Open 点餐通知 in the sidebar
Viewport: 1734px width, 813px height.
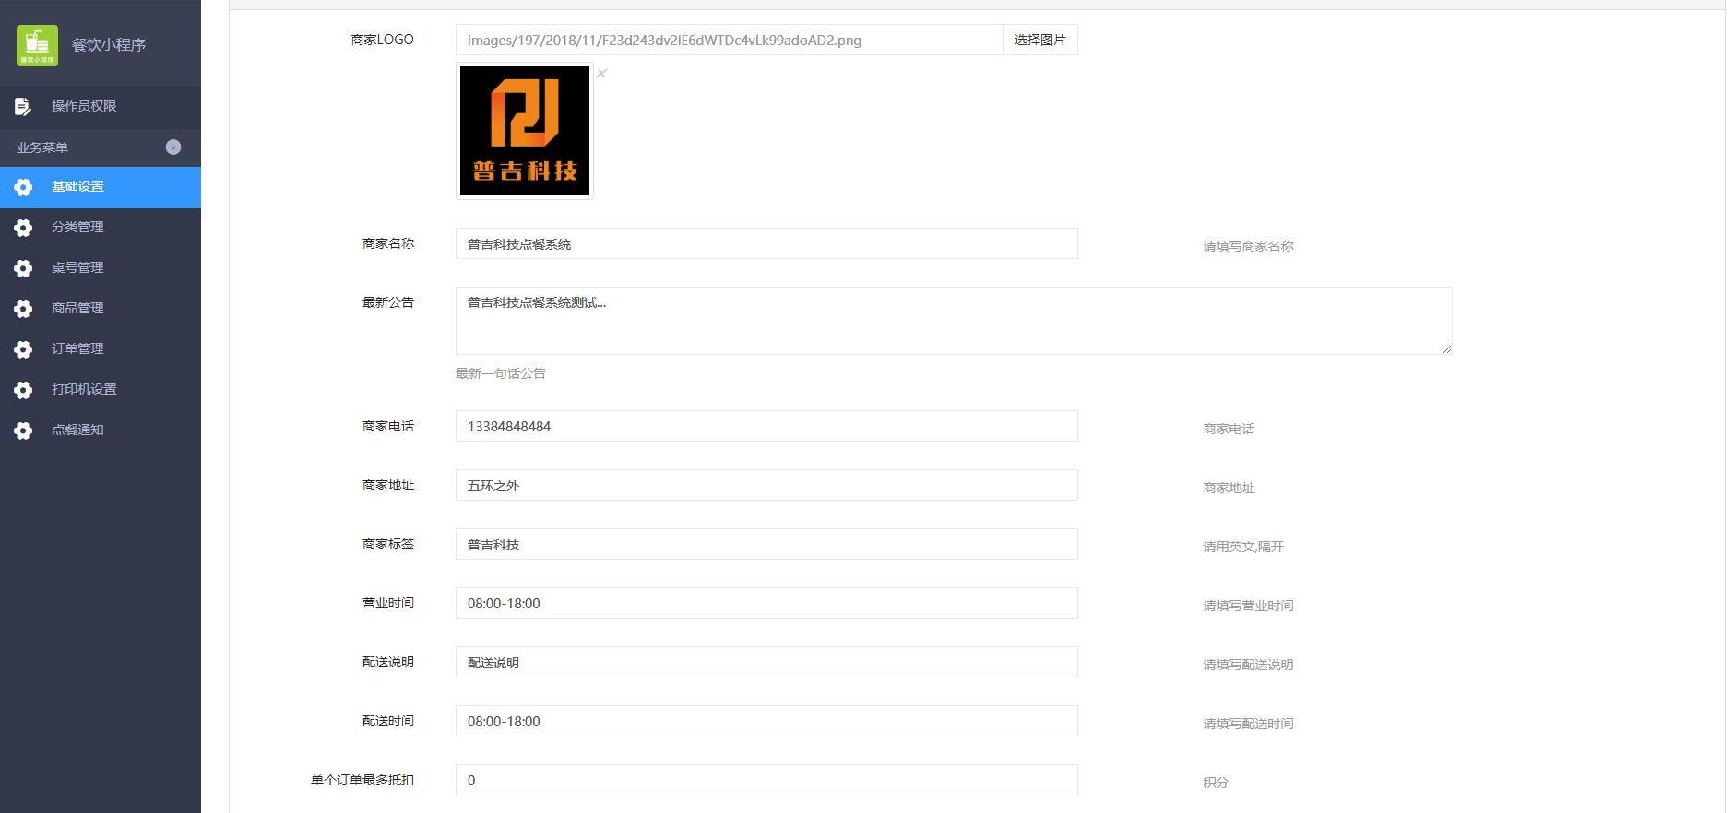(101, 430)
